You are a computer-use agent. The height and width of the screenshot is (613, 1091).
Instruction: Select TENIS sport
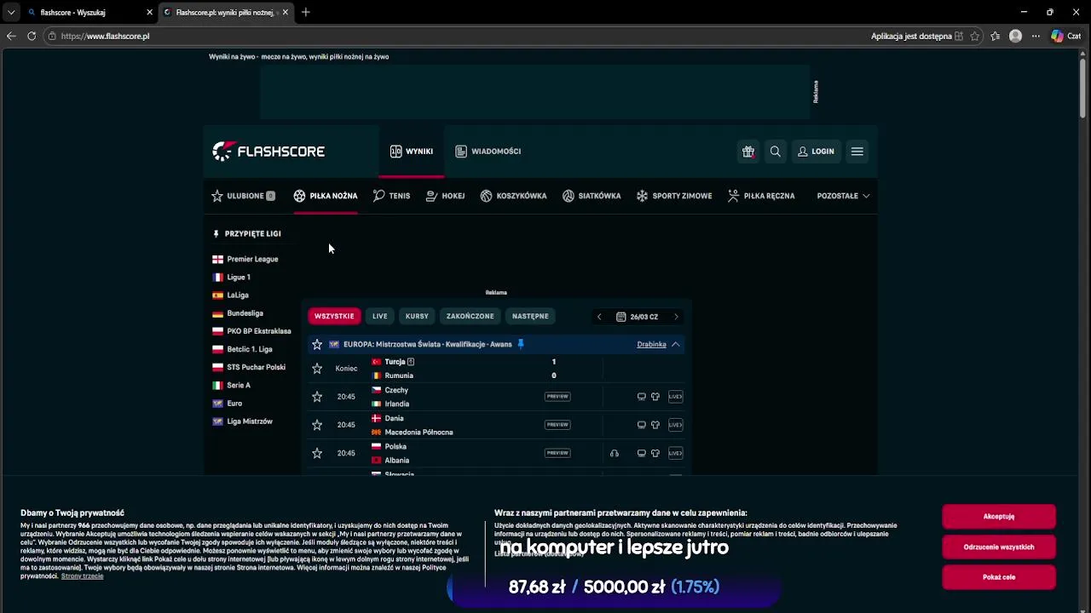391,196
